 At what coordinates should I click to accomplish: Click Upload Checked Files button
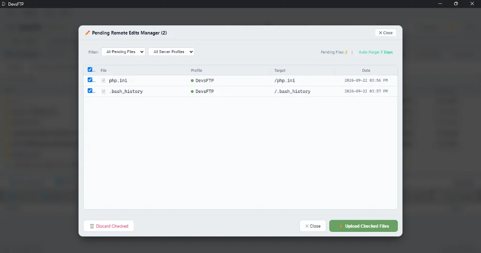[364, 226]
